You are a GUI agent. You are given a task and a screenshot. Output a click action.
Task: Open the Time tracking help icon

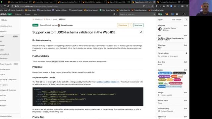pos(186,53)
